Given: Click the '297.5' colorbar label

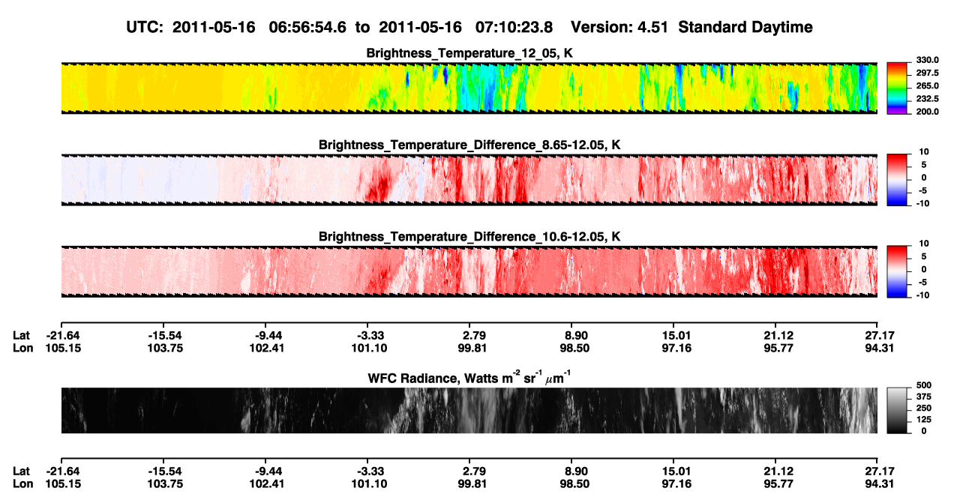Looking at the screenshot, I should (x=928, y=73).
